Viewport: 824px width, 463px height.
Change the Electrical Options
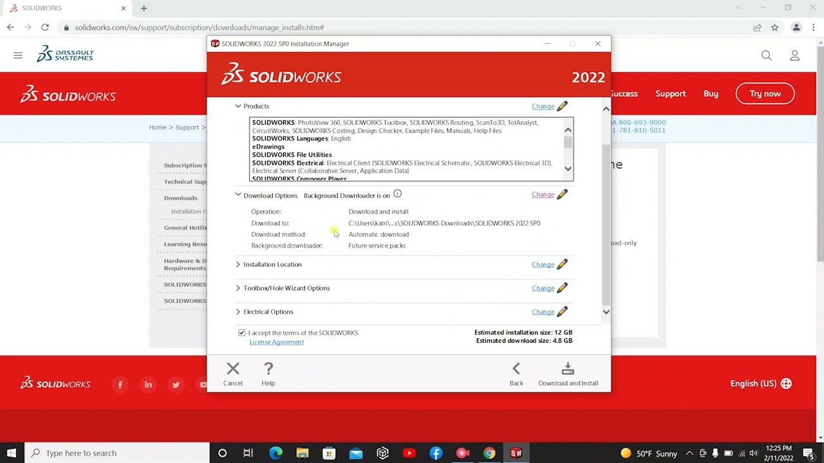coord(543,312)
